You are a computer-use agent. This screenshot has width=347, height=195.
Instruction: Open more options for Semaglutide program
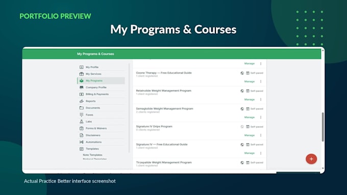(261, 117)
